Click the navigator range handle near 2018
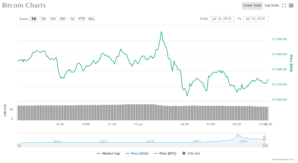Image resolution: width=298 pixels, height=163 pixels. point(265,138)
